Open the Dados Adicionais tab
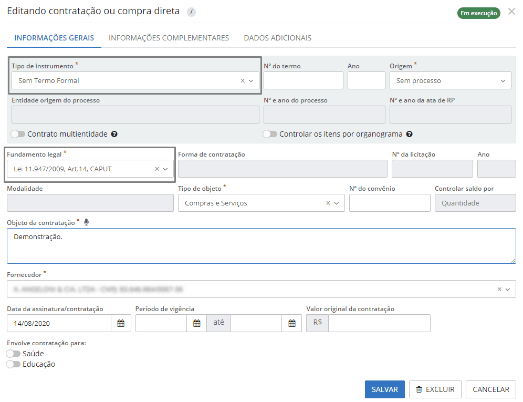The image size is (523, 402). [278, 38]
